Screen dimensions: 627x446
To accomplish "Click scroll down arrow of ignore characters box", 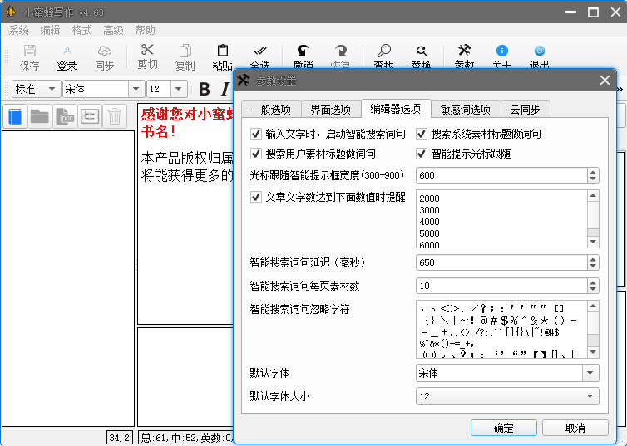I will [593, 352].
